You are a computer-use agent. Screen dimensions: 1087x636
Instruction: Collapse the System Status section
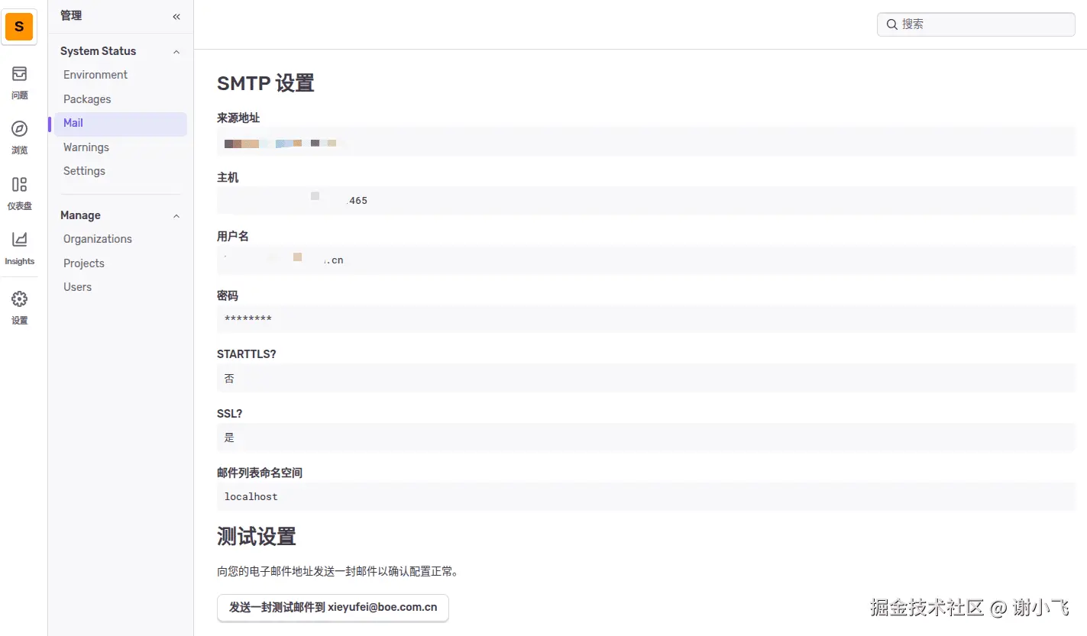[x=176, y=50]
